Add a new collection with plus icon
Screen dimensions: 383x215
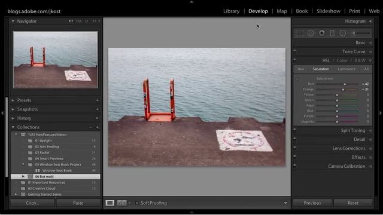coord(97,127)
